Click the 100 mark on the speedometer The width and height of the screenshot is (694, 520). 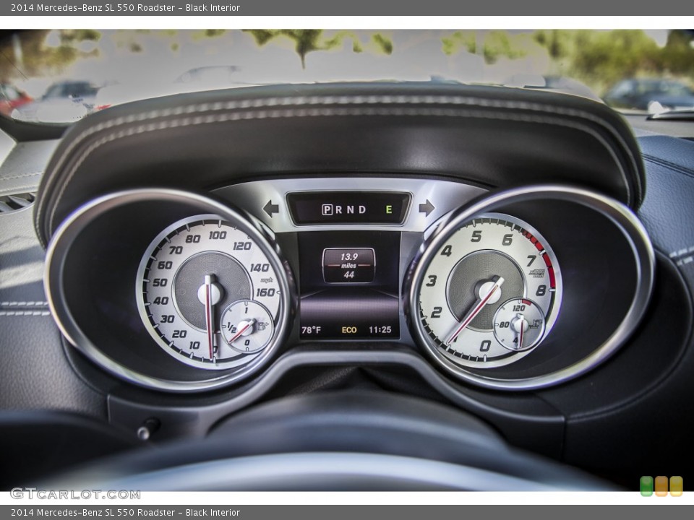(218, 235)
